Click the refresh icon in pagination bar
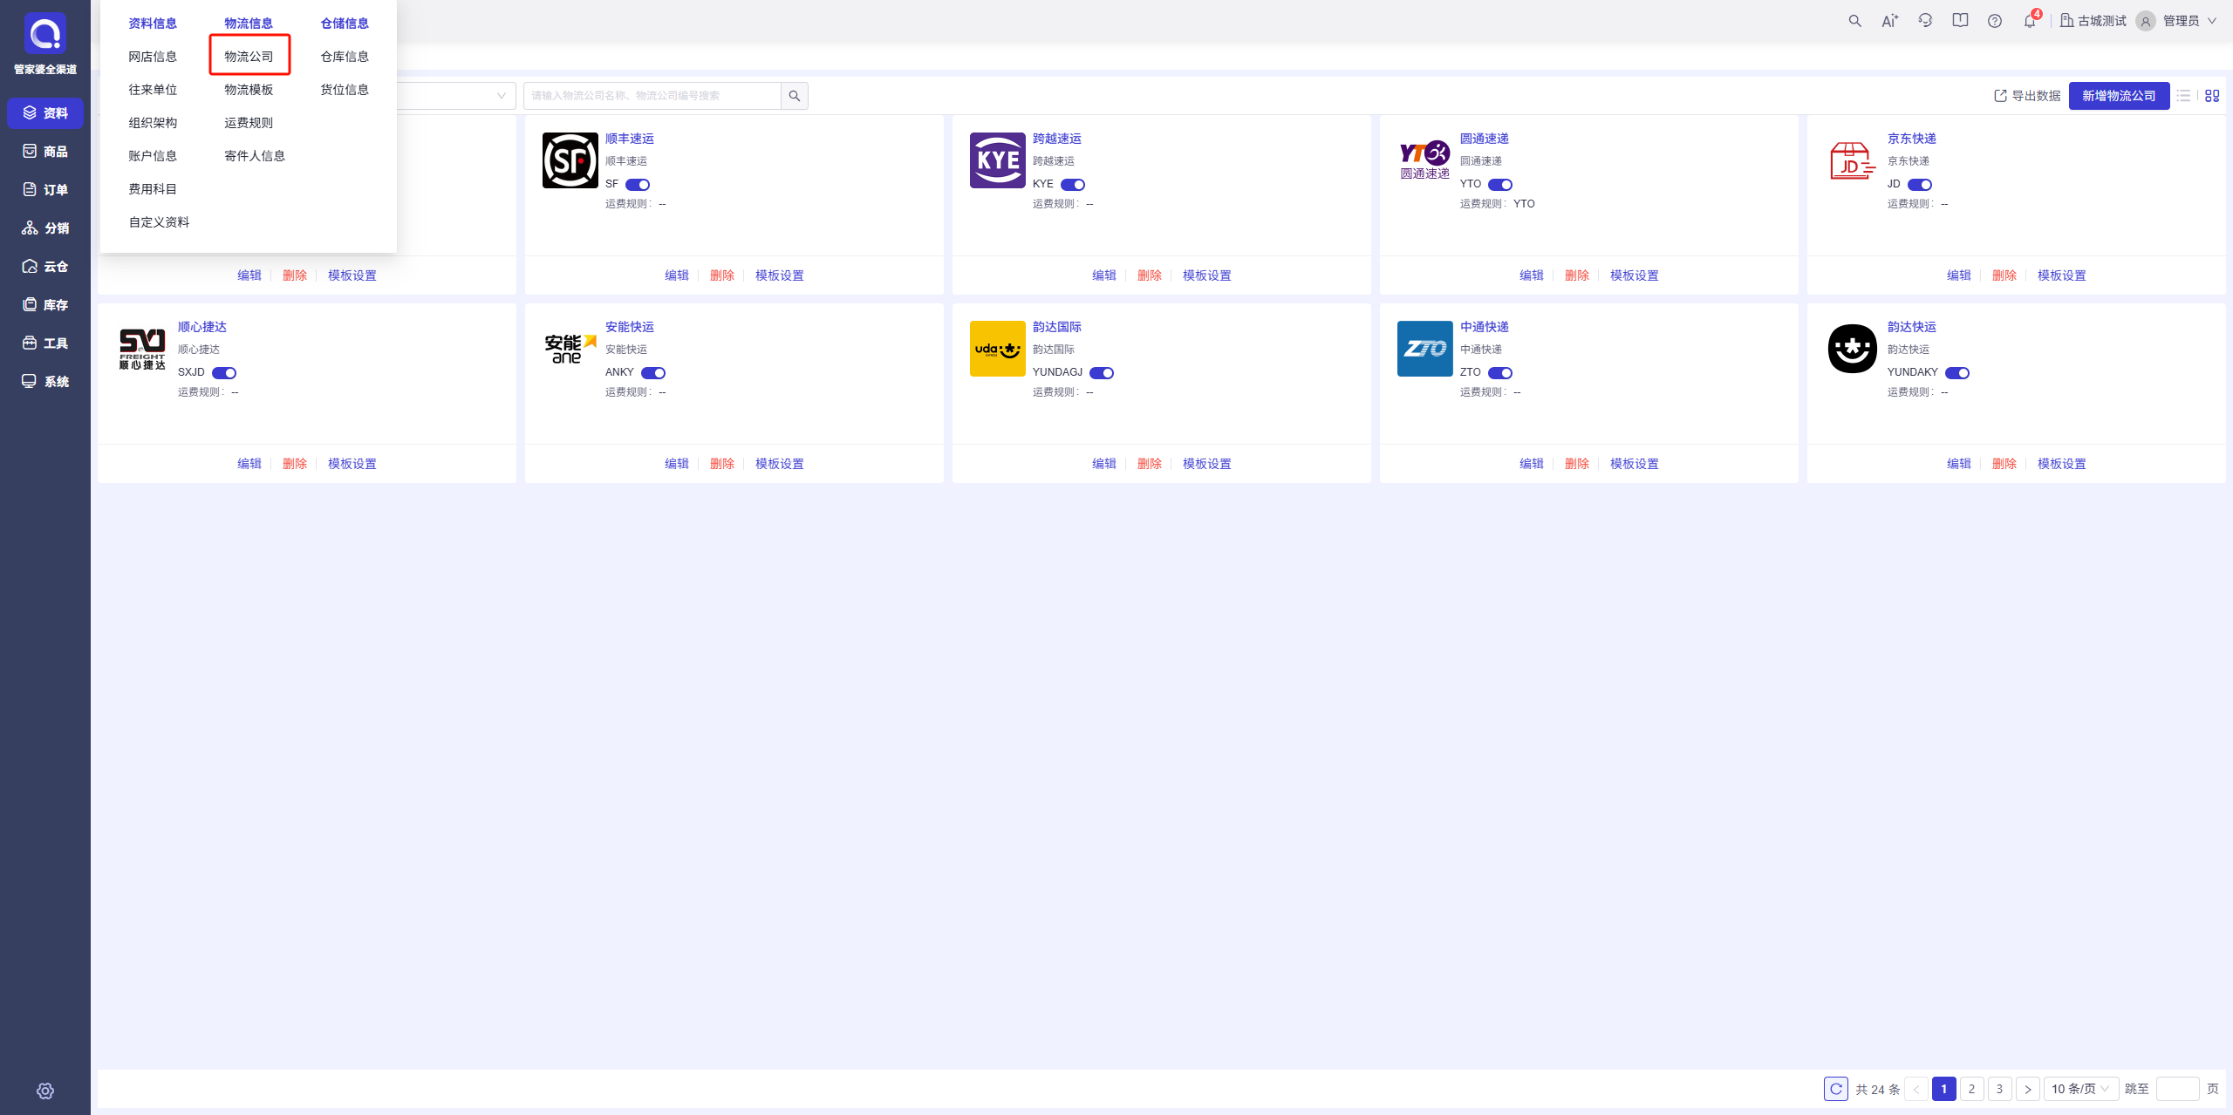This screenshot has width=2233, height=1115. pos(1836,1089)
